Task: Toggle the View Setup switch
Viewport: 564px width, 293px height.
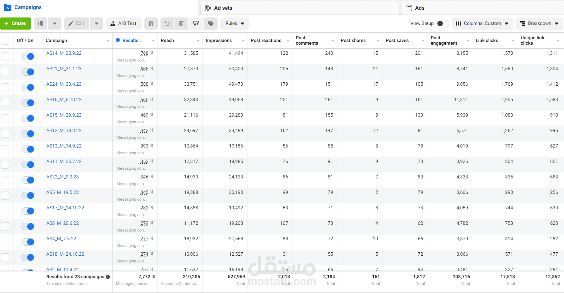Action: point(442,24)
